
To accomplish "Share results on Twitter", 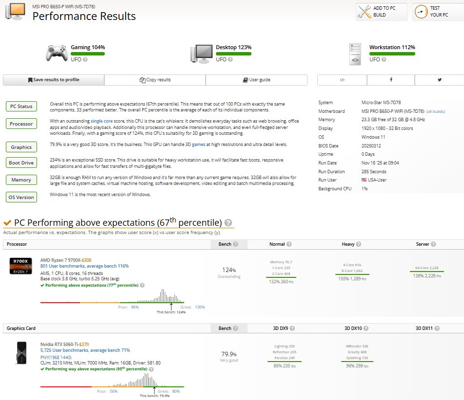I will coord(440,80).
